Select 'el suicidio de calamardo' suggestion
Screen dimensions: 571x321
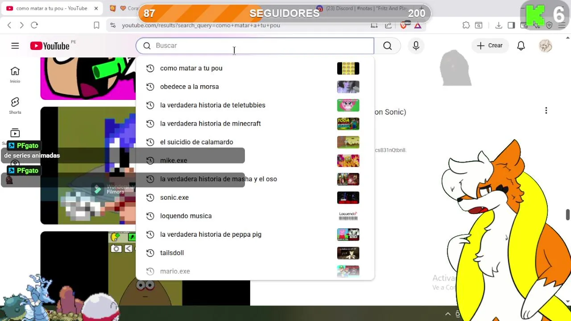pos(255,142)
